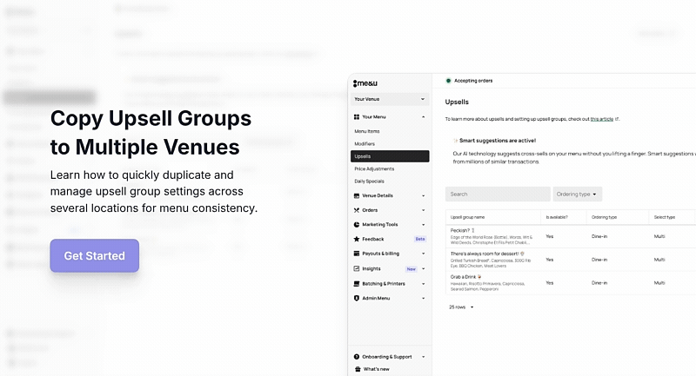Click Dine-in in the Grab a Drink row
The width and height of the screenshot is (696, 376).
pyautogui.click(x=599, y=282)
